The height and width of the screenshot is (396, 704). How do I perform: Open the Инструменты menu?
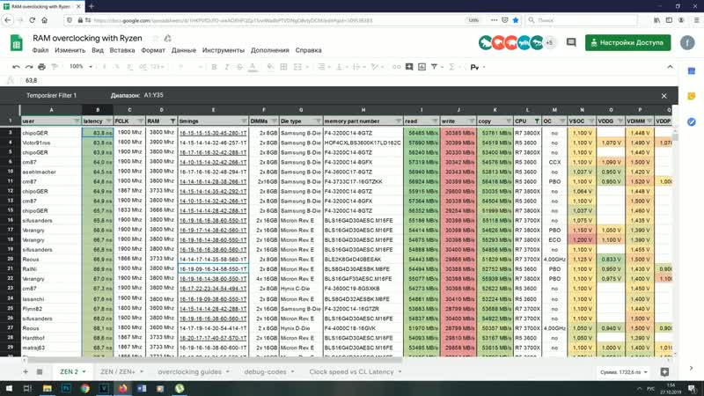224,50
